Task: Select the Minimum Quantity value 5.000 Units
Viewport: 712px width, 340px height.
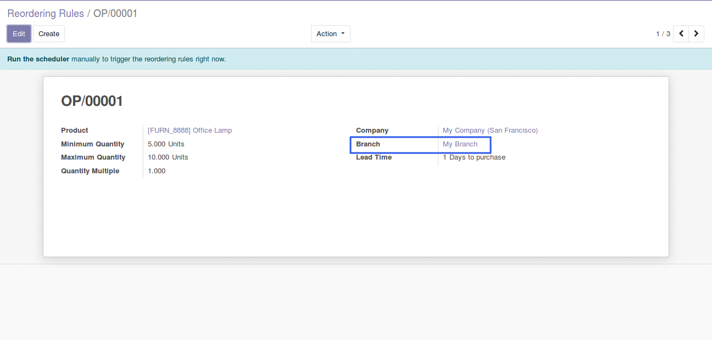Action: click(166, 144)
